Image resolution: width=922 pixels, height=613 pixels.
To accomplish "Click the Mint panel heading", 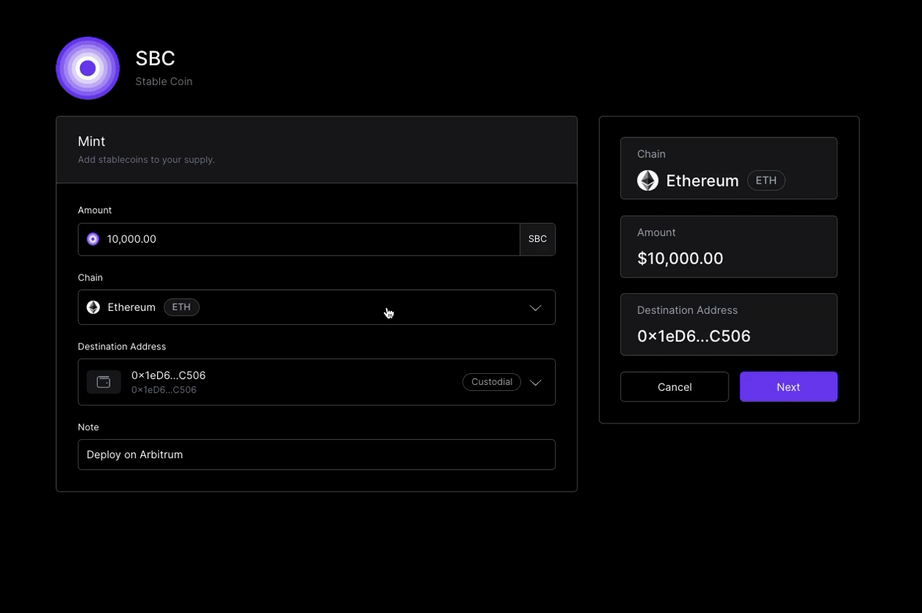I will 92,141.
